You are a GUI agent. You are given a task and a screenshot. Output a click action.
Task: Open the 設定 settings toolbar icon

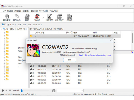[x=27, y=17]
